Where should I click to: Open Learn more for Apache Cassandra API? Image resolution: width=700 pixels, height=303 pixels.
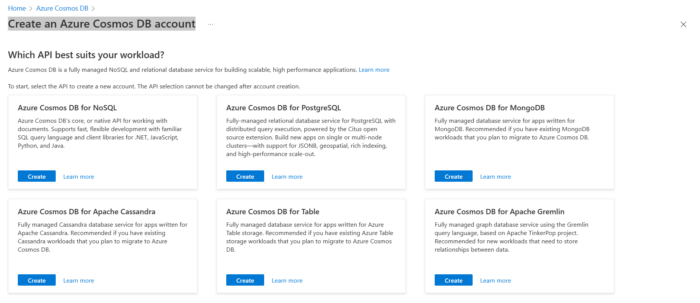tap(78, 281)
